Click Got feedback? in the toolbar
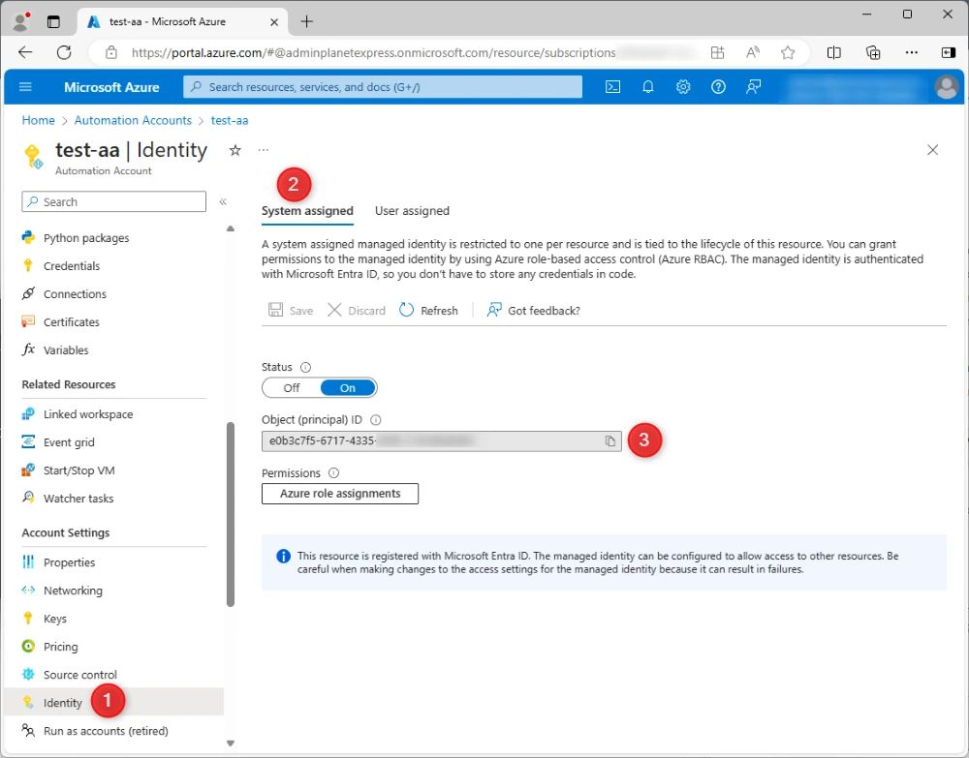Screen dimensions: 969x758 [x=533, y=311]
